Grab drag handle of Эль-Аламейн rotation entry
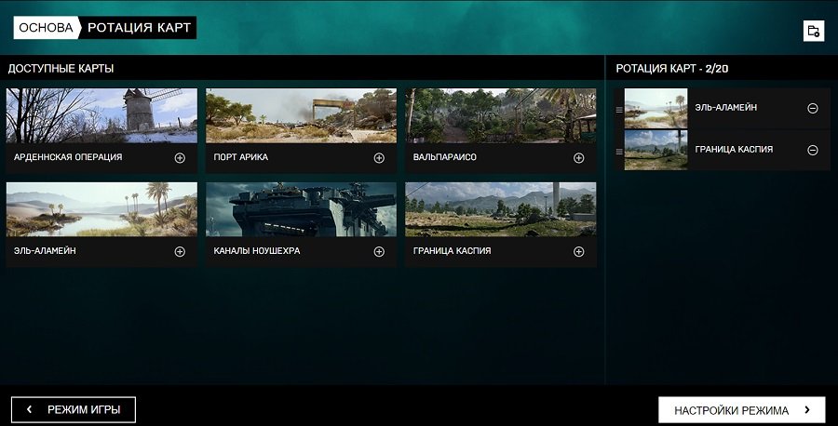The height and width of the screenshot is (426, 838). (619, 110)
